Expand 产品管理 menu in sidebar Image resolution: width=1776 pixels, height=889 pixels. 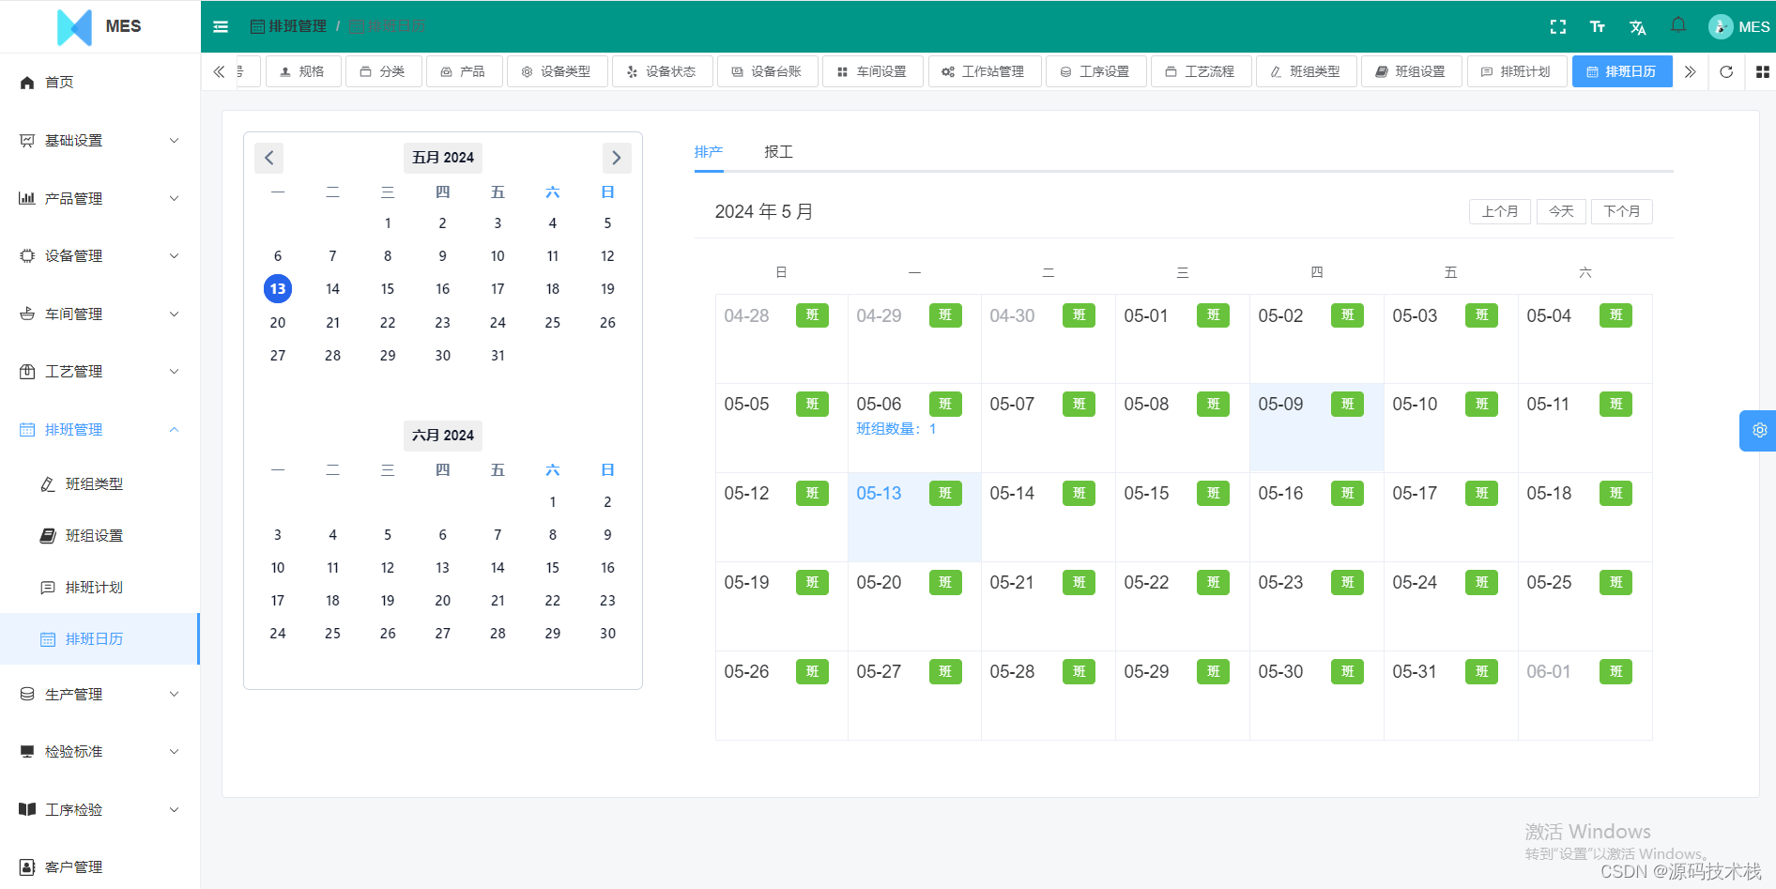(x=100, y=198)
